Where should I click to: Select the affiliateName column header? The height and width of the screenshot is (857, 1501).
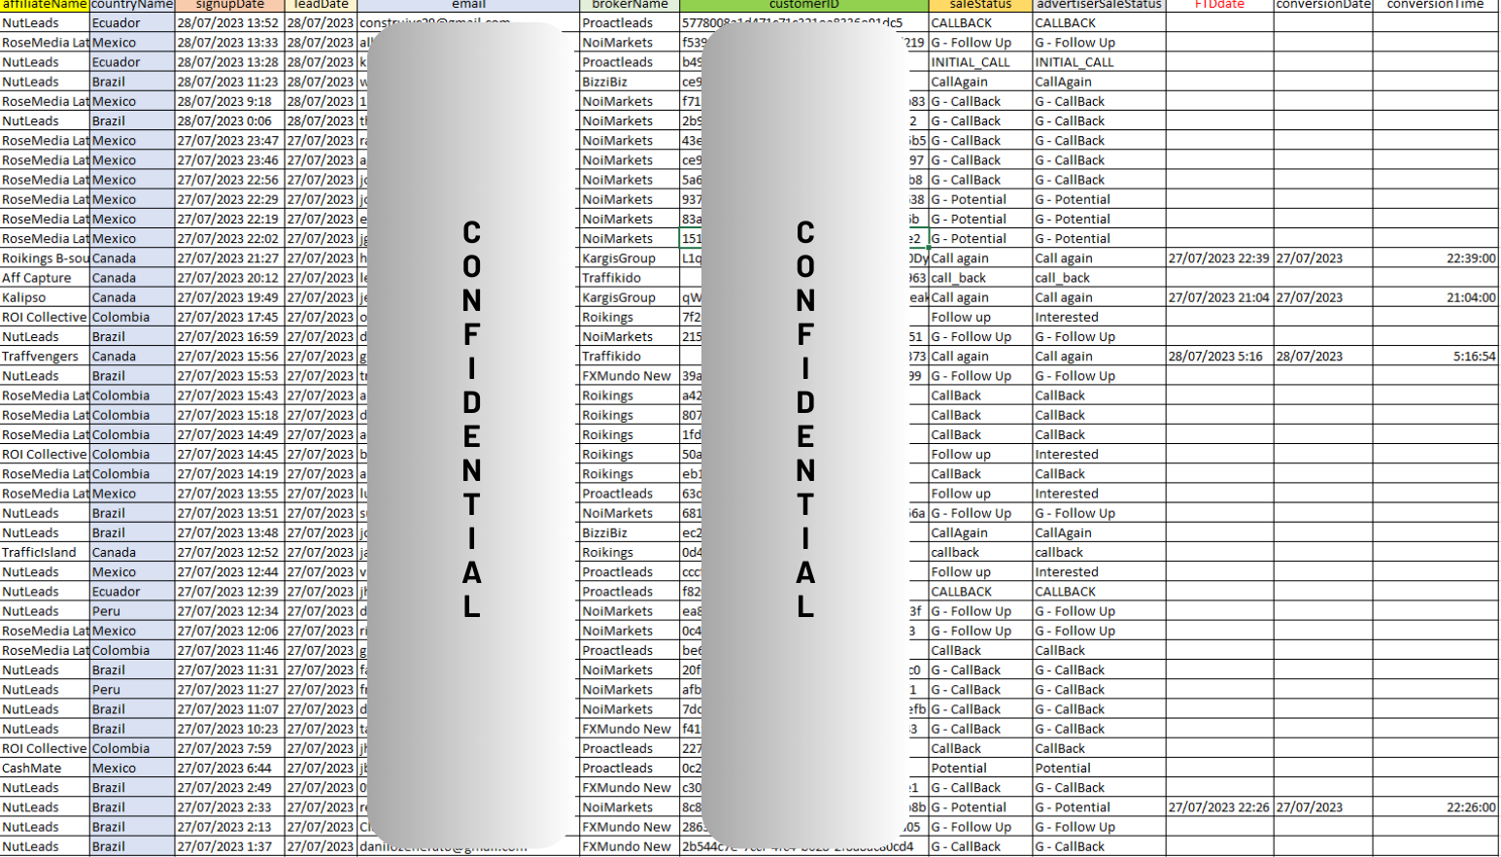pyautogui.click(x=45, y=5)
